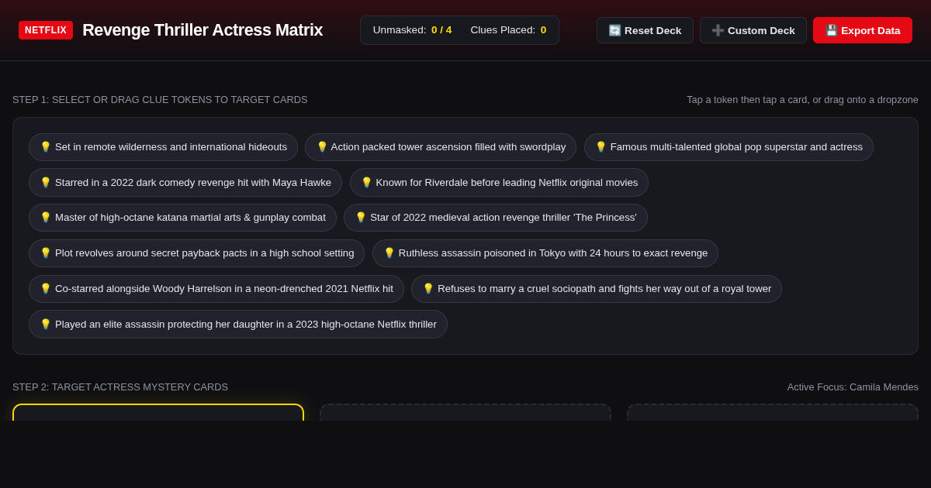Click the floppy disk icon in Export Data
931x488 pixels.
832,30
